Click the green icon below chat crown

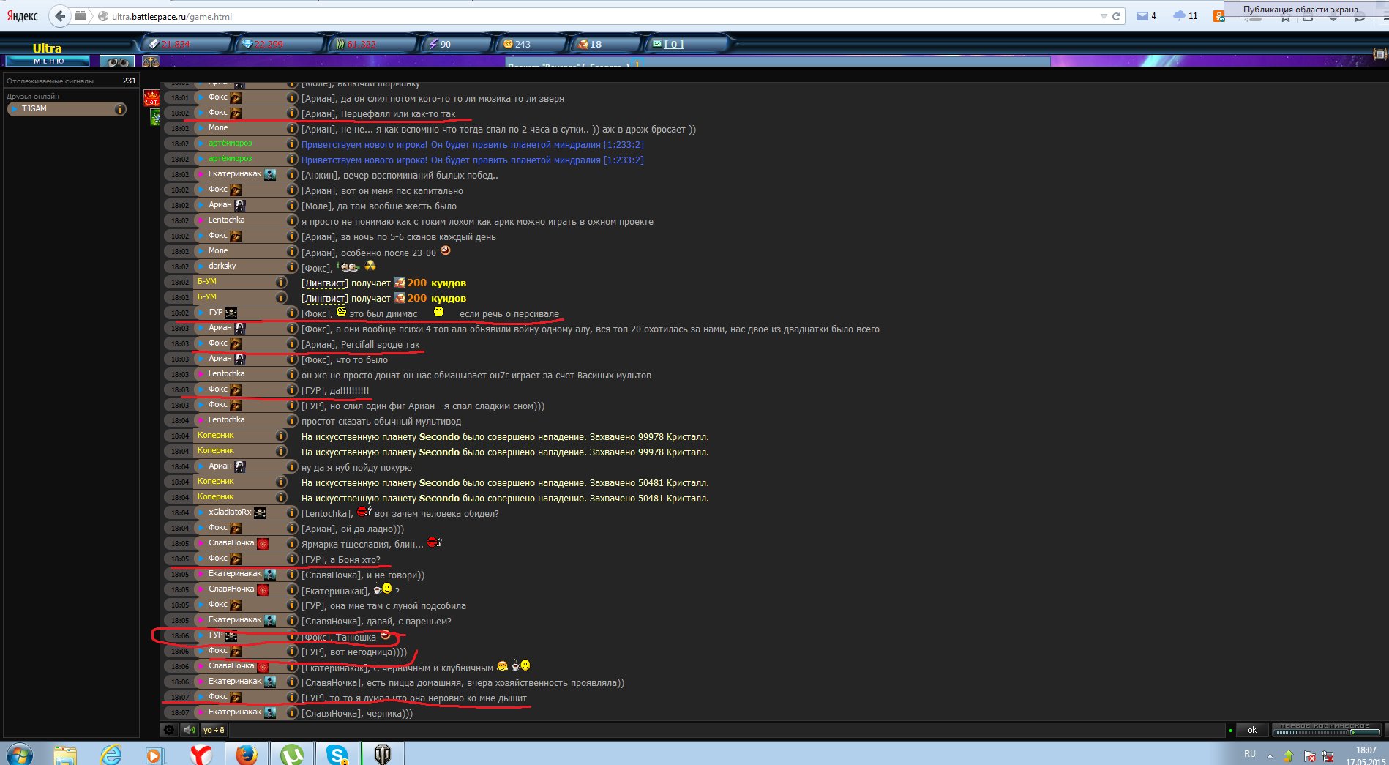154,117
